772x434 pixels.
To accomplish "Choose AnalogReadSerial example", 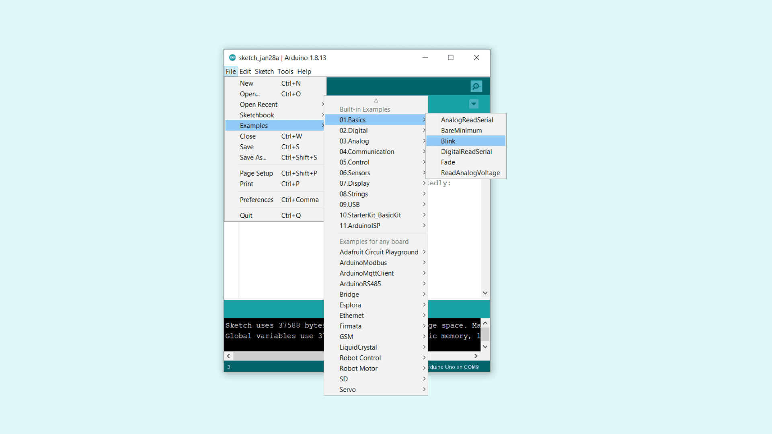I will pyautogui.click(x=466, y=120).
